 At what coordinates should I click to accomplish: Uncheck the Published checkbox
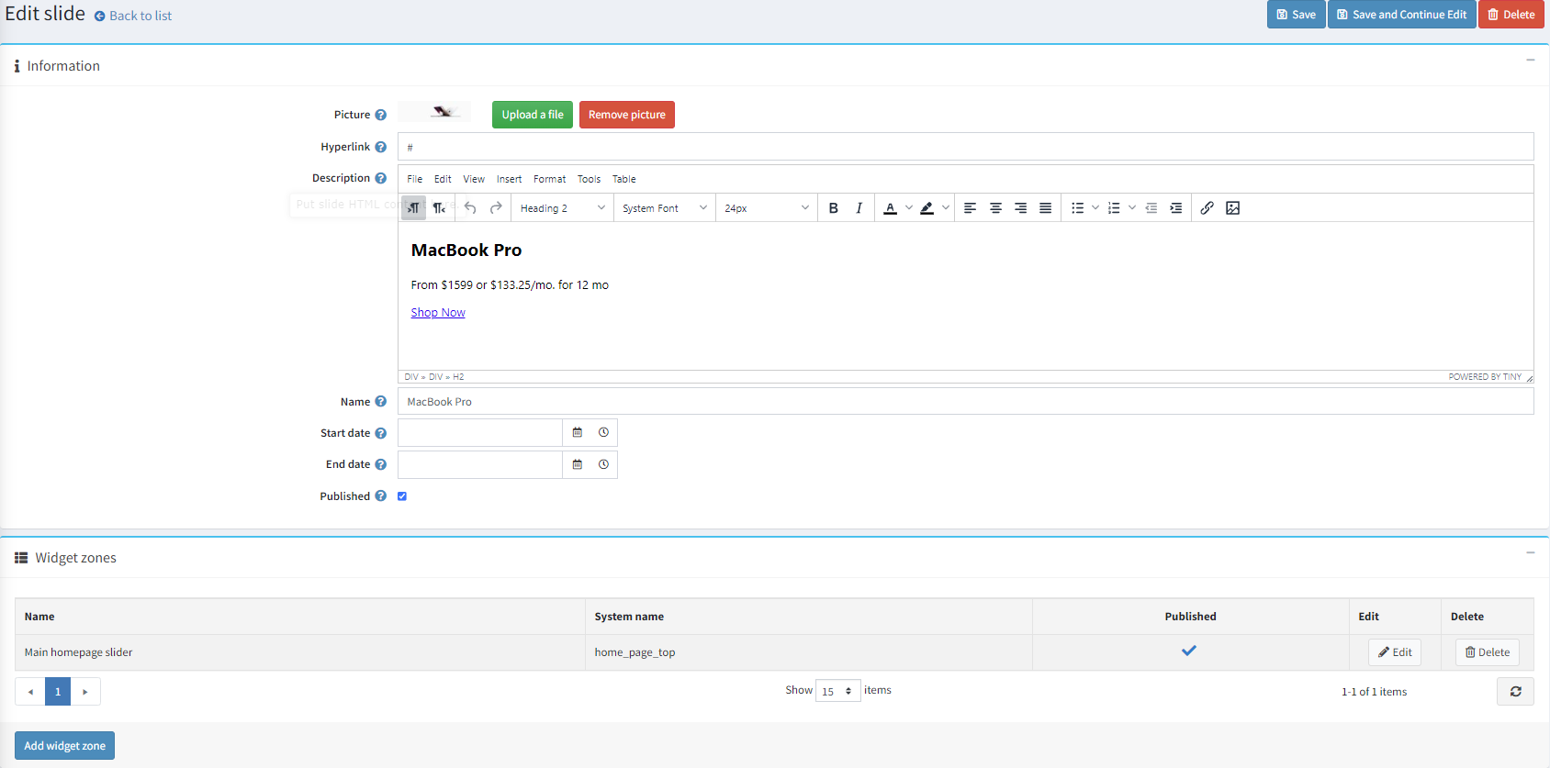tap(402, 496)
